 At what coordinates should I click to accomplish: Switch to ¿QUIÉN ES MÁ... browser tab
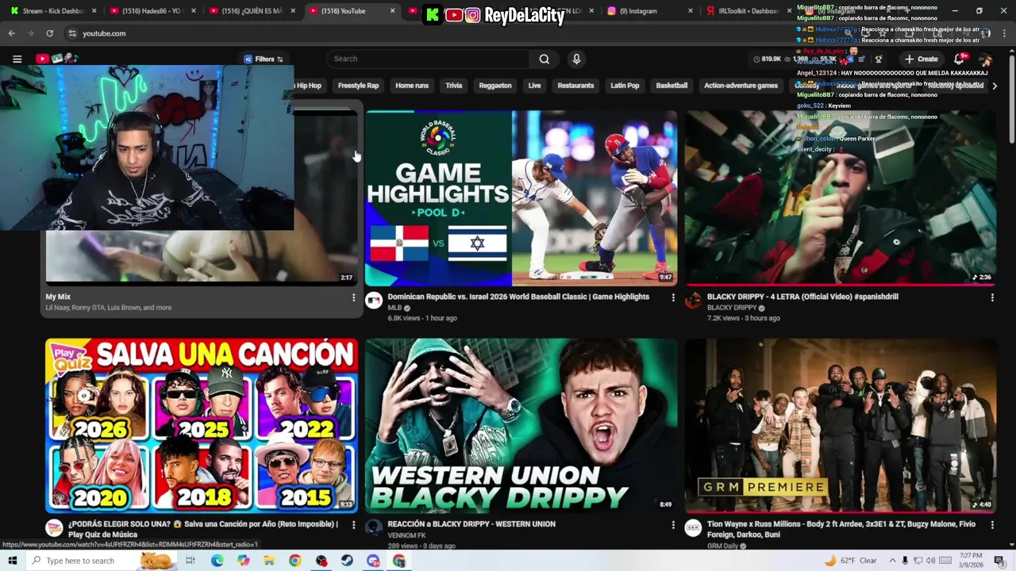(x=252, y=11)
